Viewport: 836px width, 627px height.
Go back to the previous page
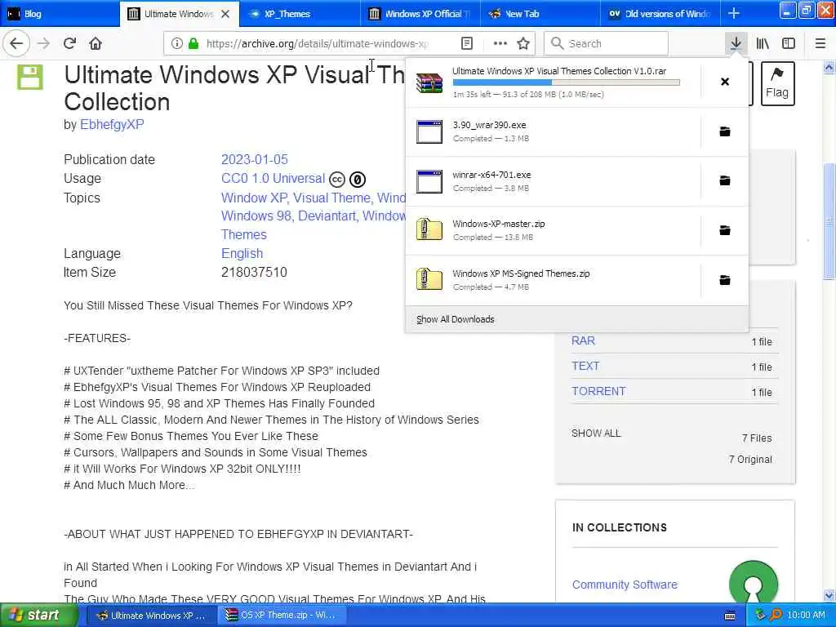(16, 43)
